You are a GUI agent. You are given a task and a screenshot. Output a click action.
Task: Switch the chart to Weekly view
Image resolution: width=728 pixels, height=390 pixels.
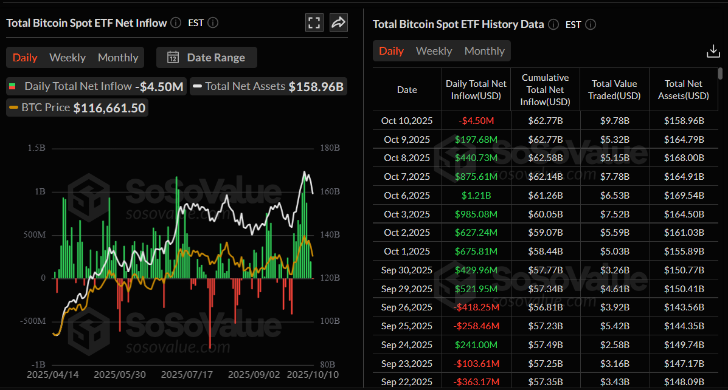[67, 58]
